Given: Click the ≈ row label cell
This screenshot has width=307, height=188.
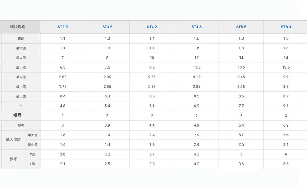Looking at the screenshot, I should [21, 106].
